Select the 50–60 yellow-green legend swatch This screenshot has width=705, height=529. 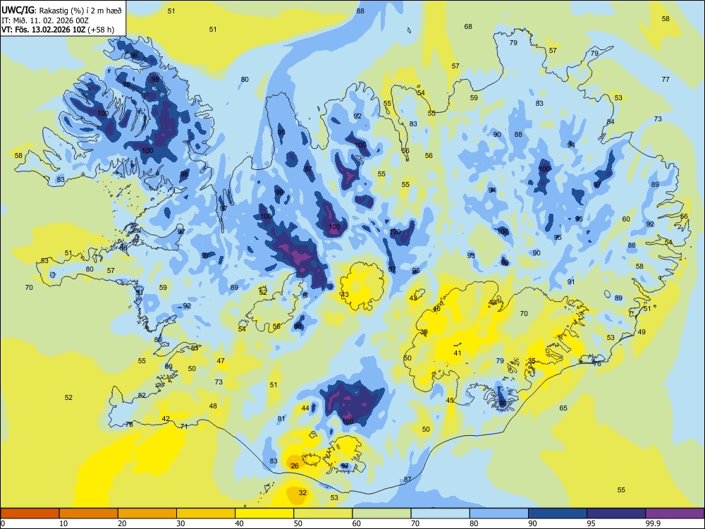323,513
